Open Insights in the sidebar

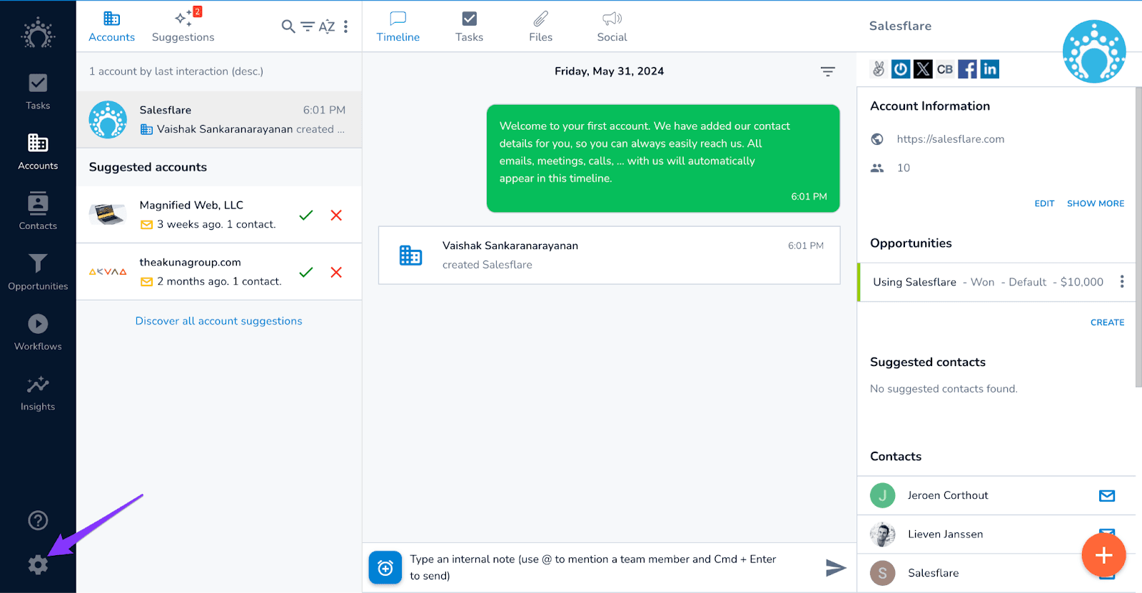[38, 393]
